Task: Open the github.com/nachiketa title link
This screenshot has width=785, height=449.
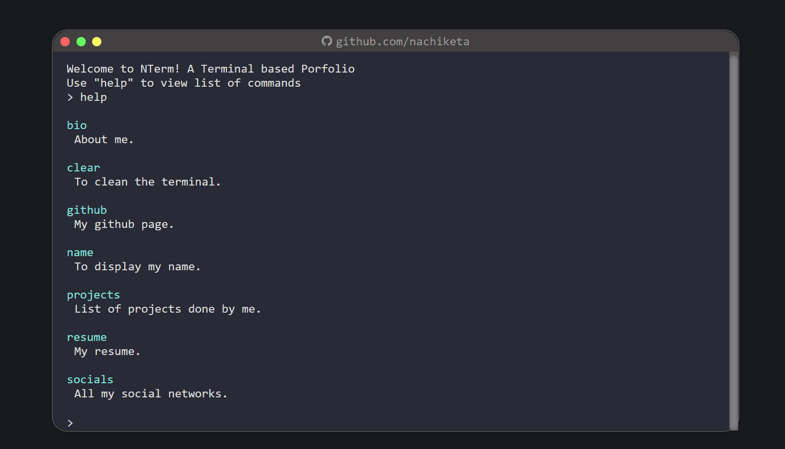Action: pyautogui.click(x=402, y=42)
